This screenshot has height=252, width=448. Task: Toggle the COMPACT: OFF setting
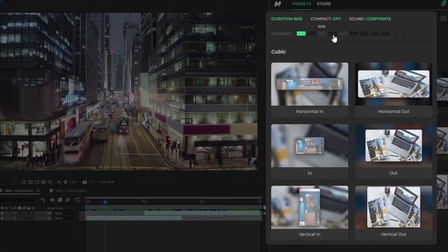tap(325, 19)
